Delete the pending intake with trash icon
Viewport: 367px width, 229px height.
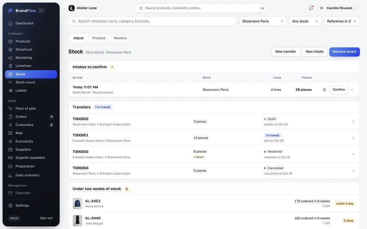pos(324,90)
